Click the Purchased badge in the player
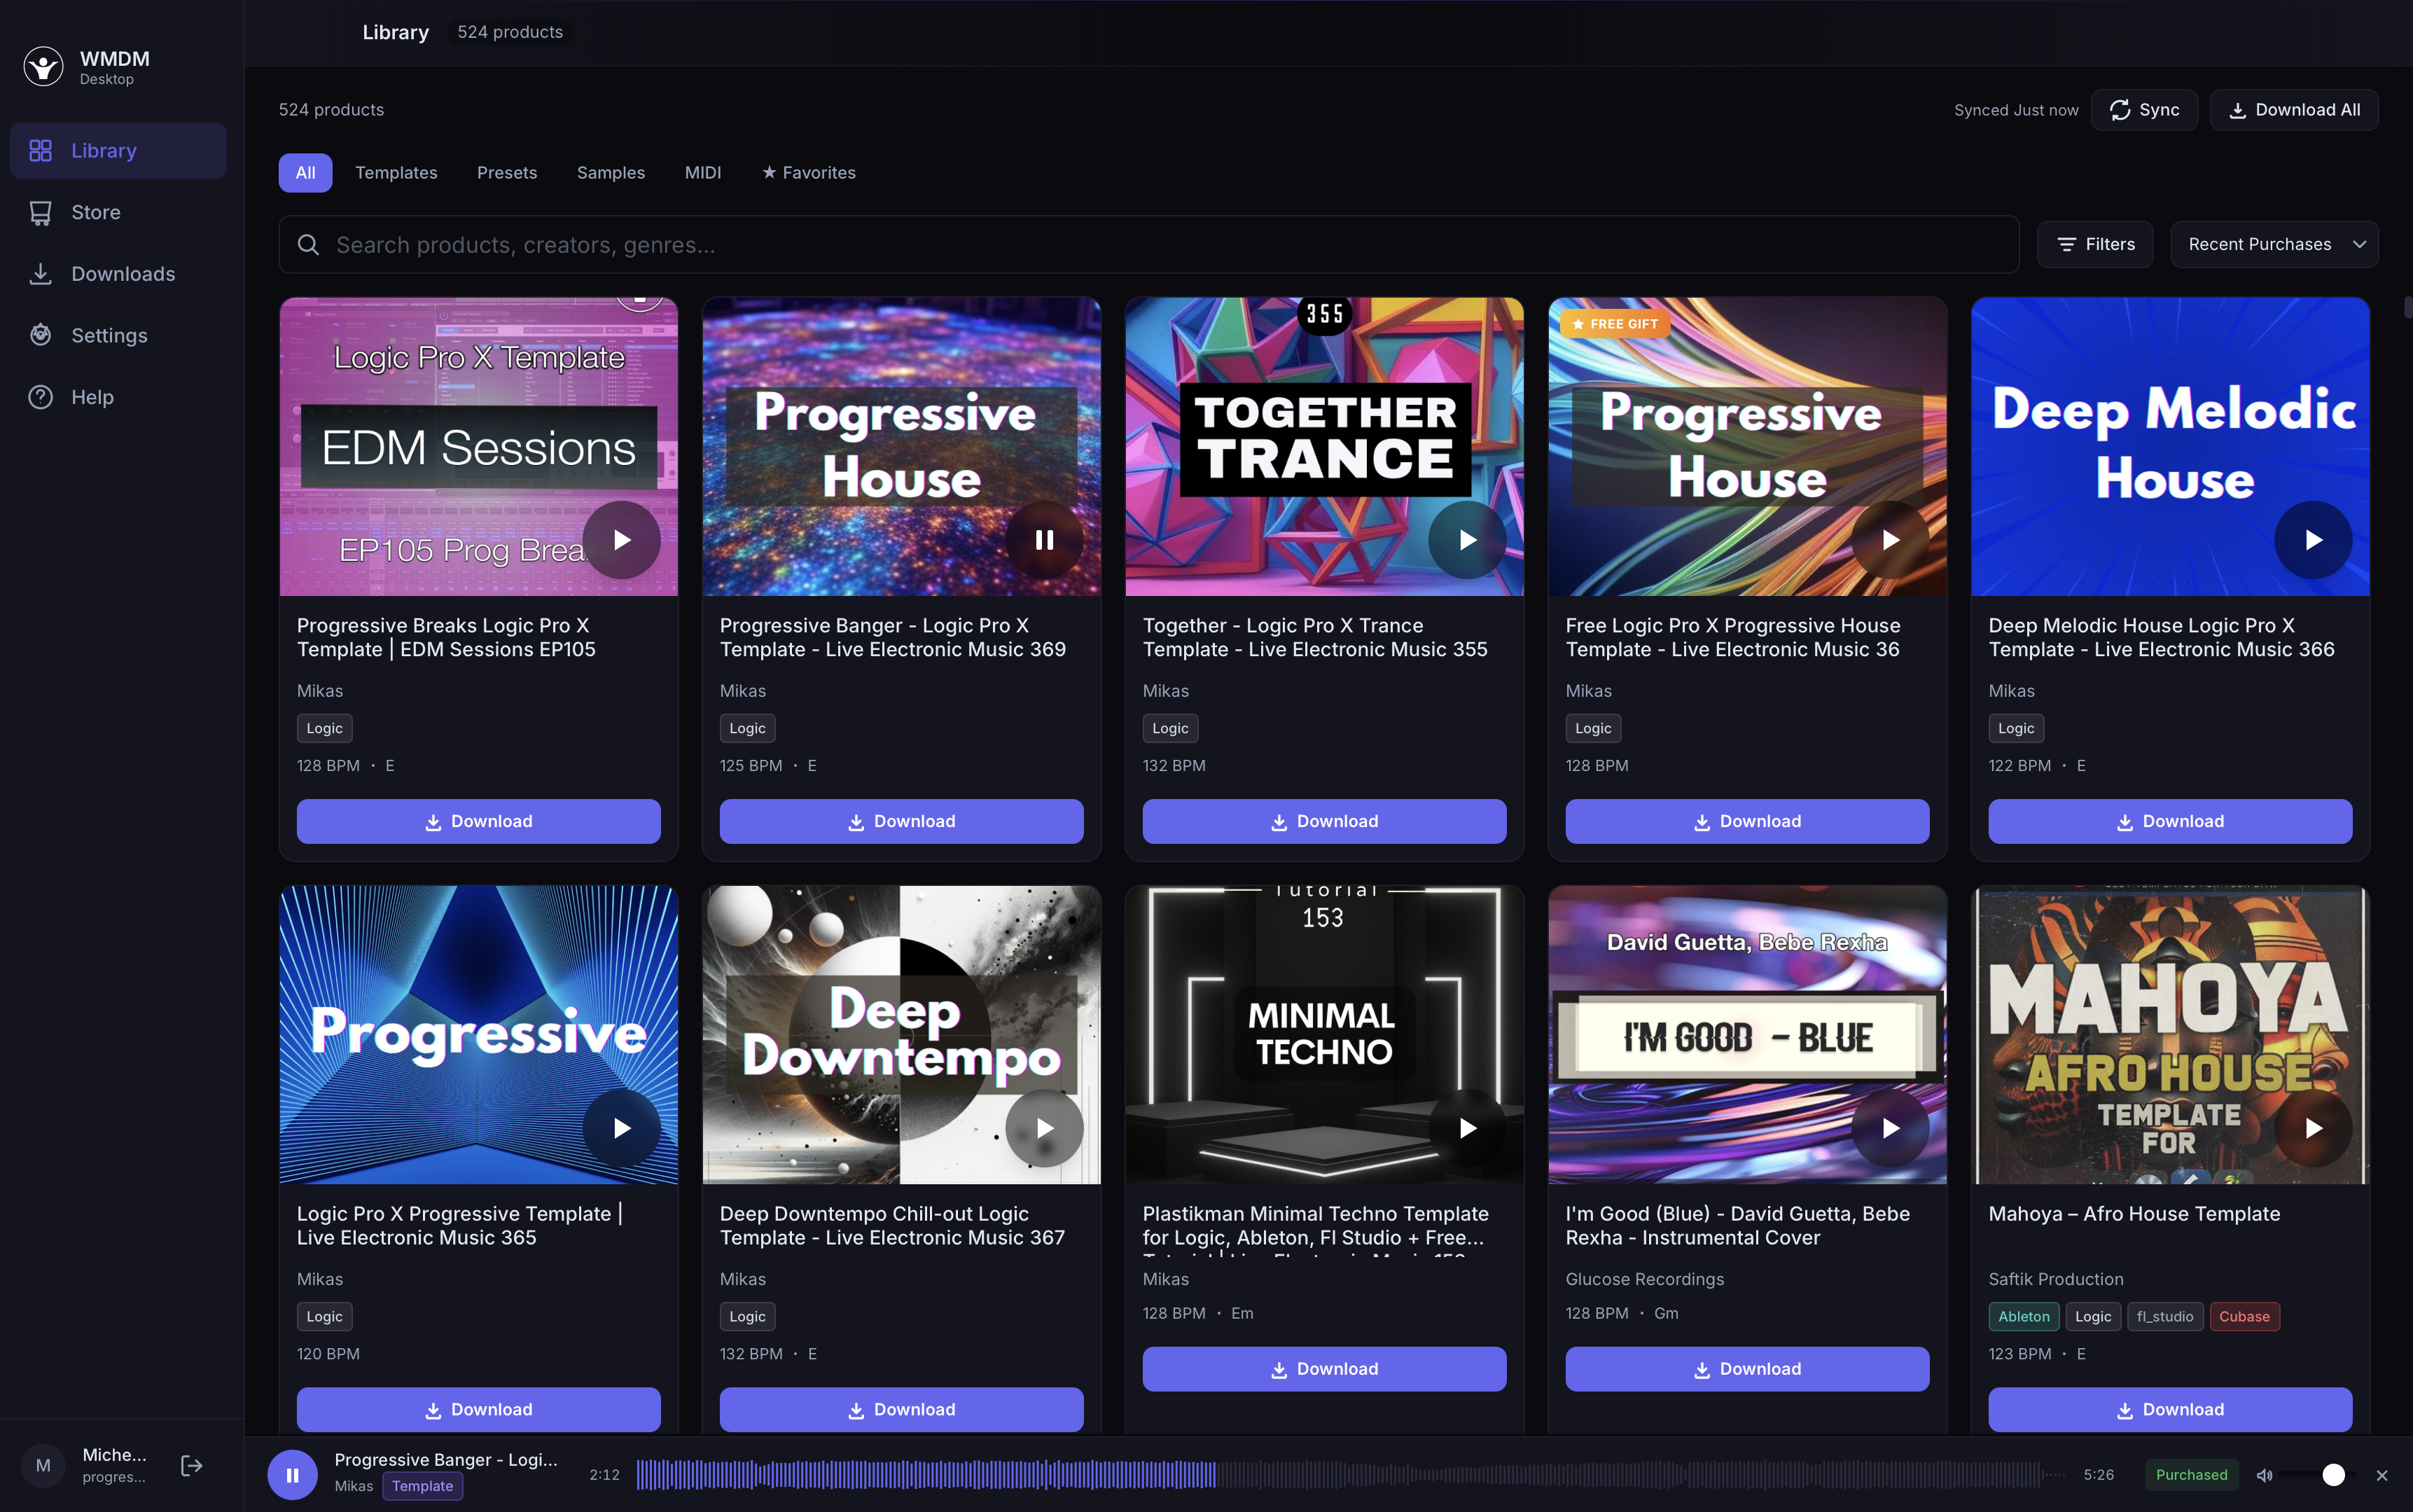This screenshot has height=1512, width=2413. pyautogui.click(x=2191, y=1475)
